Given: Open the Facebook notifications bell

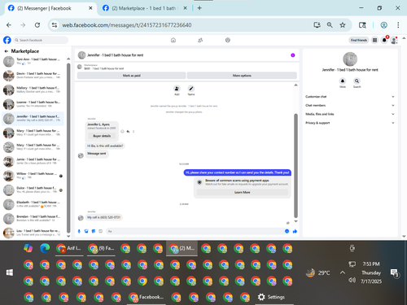Looking at the screenshot, I should coord(384,40).
